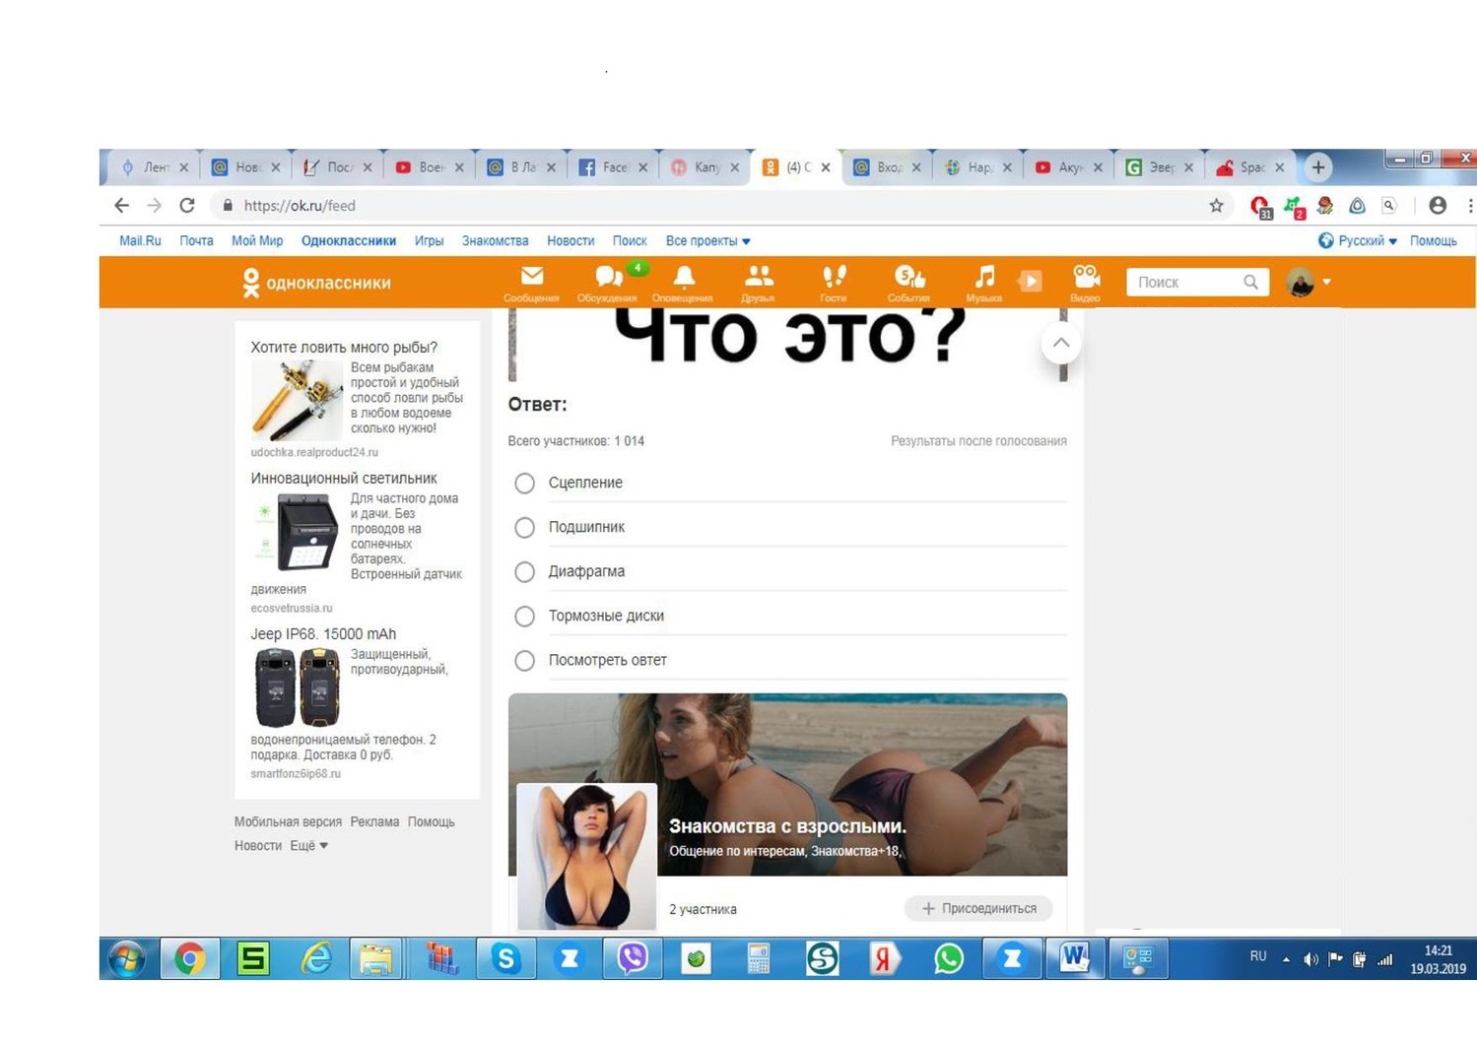Image resolution: width=1477 pixels, height=1044 pixels.
Task: Open Skype from the taskbar
Action: (x=505, y=958)
